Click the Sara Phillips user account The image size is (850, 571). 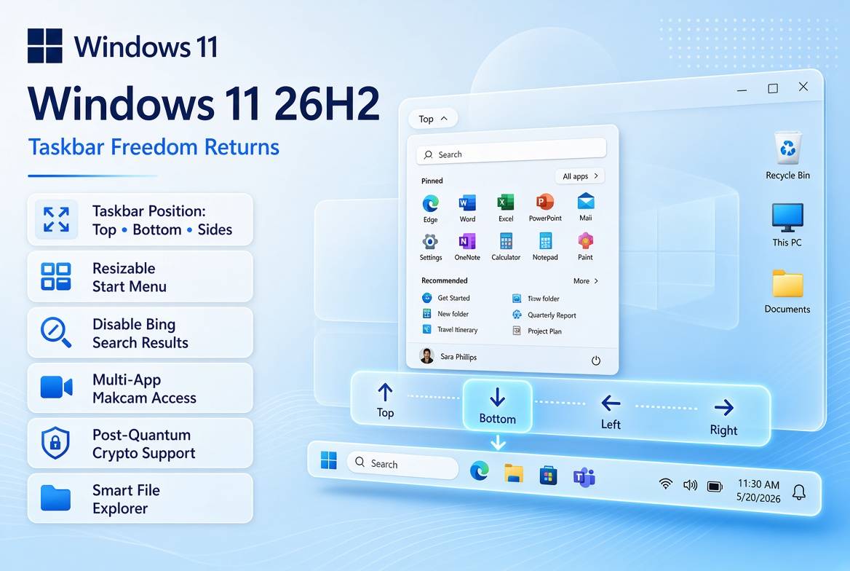pyautogui.click(x=448, y=356)
